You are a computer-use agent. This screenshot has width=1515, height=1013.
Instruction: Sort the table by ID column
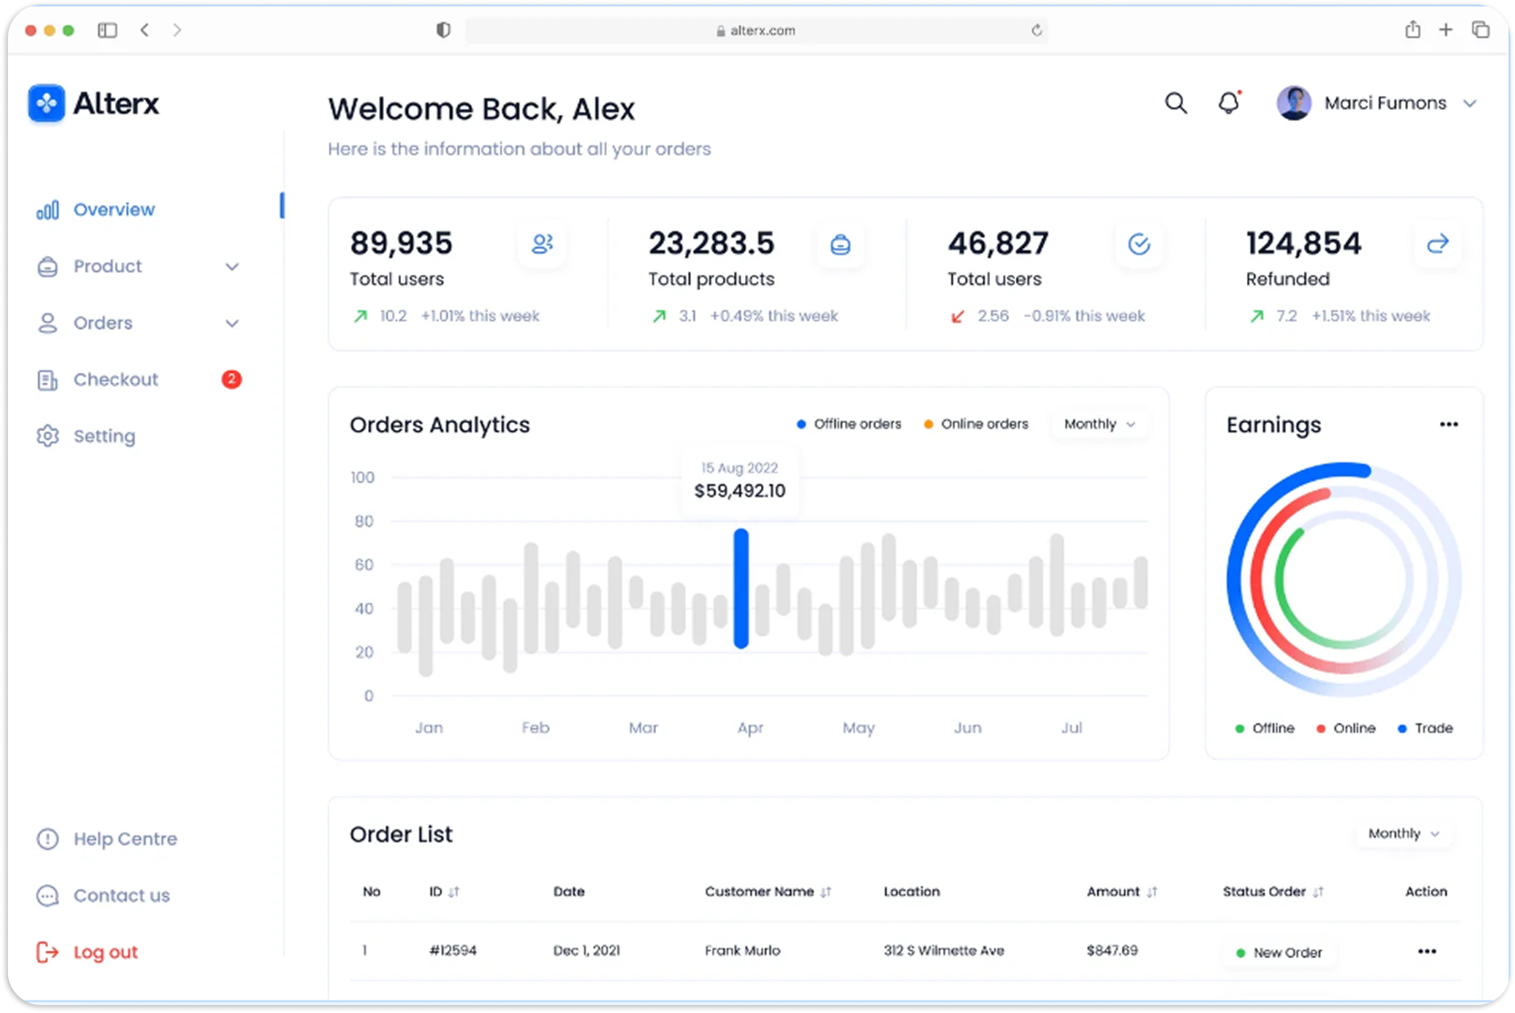click(x=454, y=892)
